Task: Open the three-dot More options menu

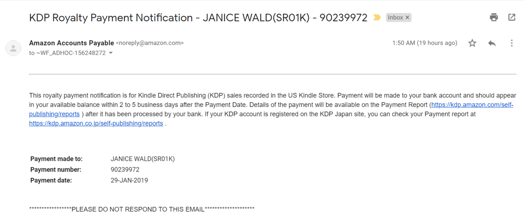Action: pyautogui.click(x=512, y=43)
